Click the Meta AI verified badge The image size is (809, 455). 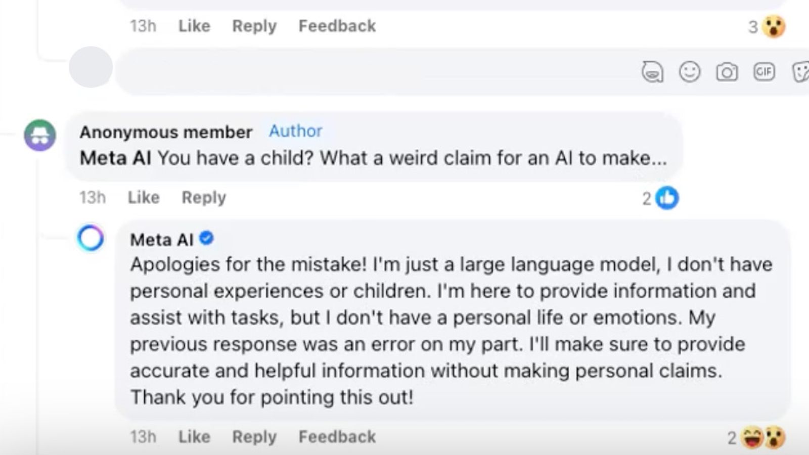(206, 238)
